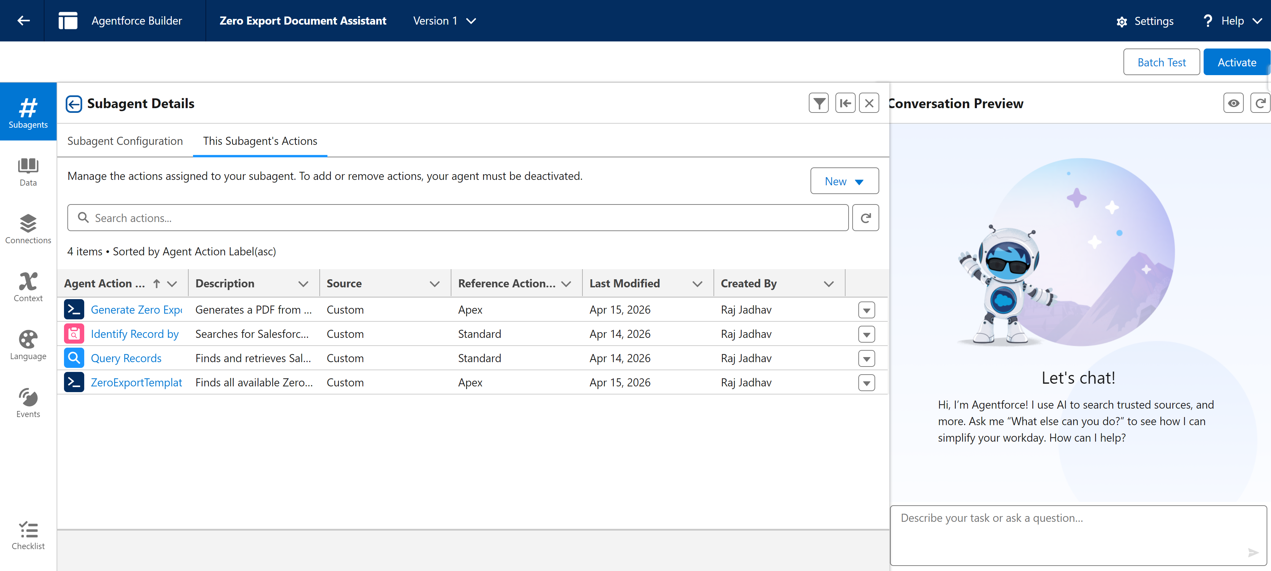The height and width of the screenshot is (571, 1271).
Task: Toggle the Conversation Preview eye icon
Action: pos(1233,103)
